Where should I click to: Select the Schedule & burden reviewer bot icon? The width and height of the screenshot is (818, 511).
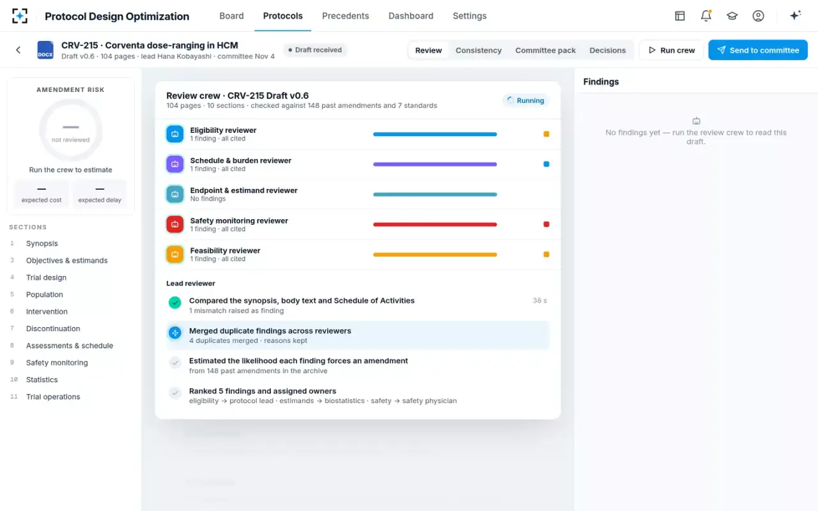(174, 164)
